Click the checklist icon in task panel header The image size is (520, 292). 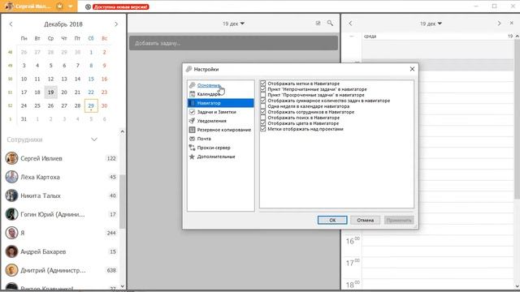coord(318,24)
